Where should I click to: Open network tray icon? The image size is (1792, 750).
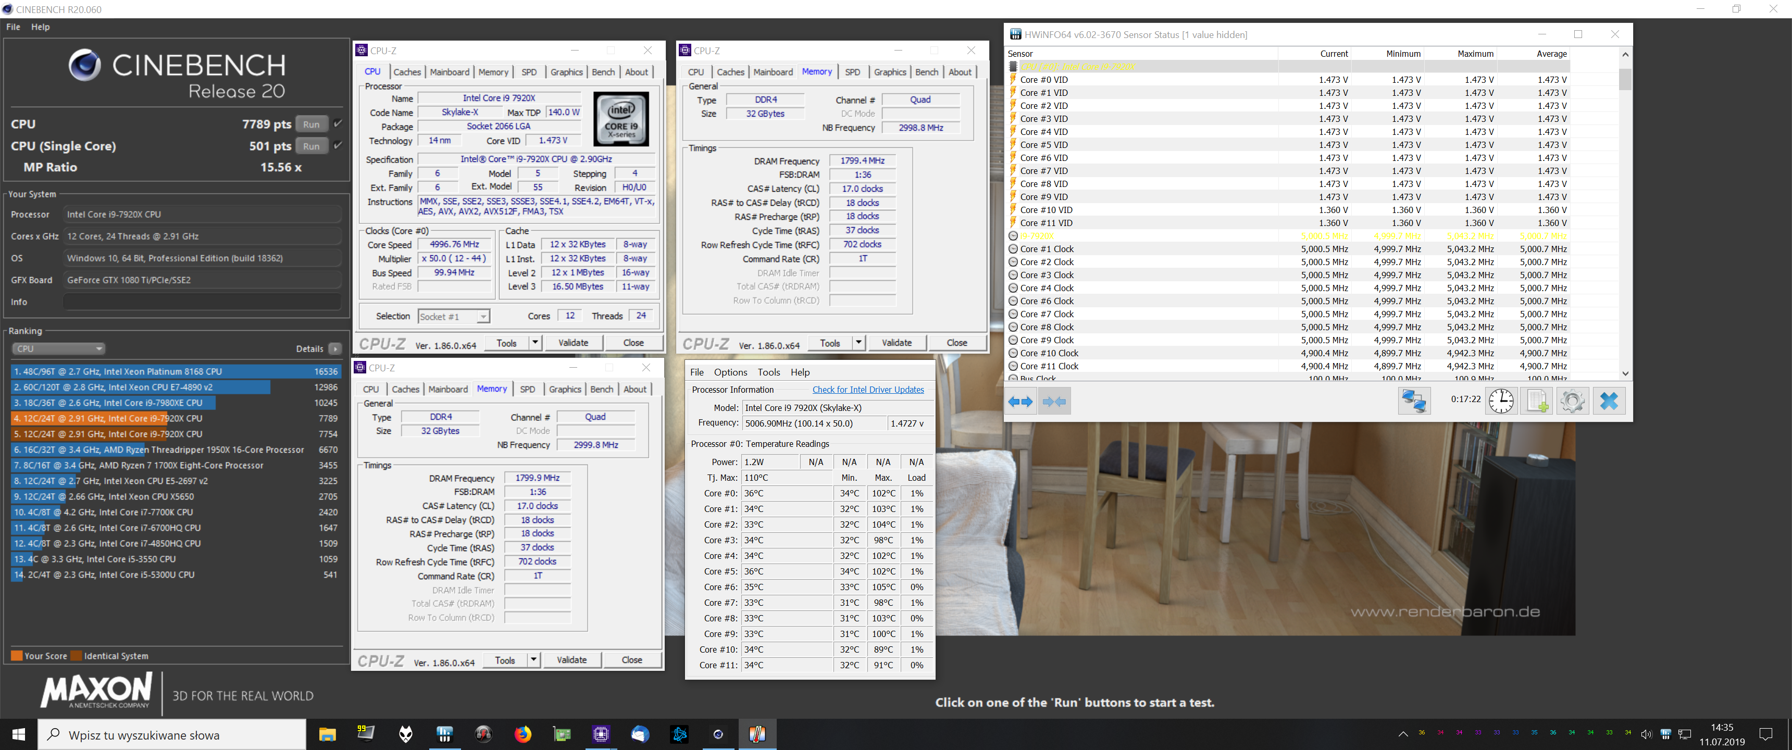(x=1685, y=734)
